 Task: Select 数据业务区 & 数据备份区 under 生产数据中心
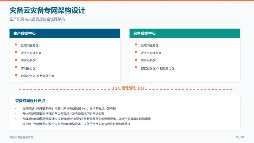[x=37, y=76]
